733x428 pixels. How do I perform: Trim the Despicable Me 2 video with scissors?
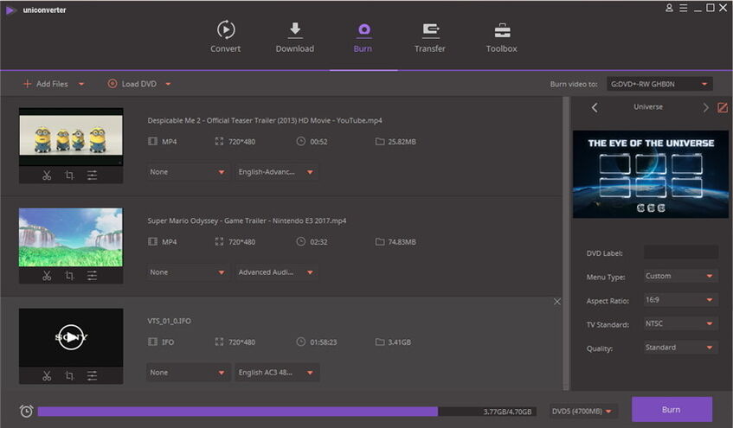(47, 176)
